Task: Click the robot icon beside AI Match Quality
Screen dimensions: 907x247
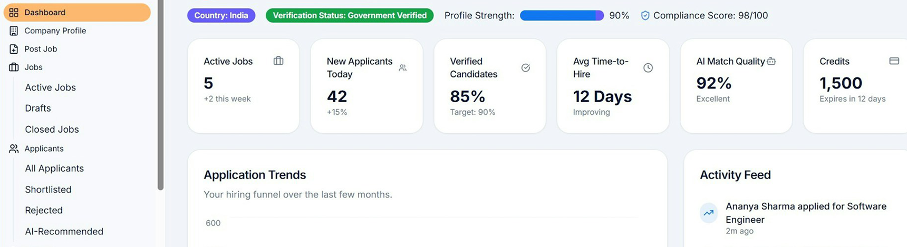Action: pos(771,61)
